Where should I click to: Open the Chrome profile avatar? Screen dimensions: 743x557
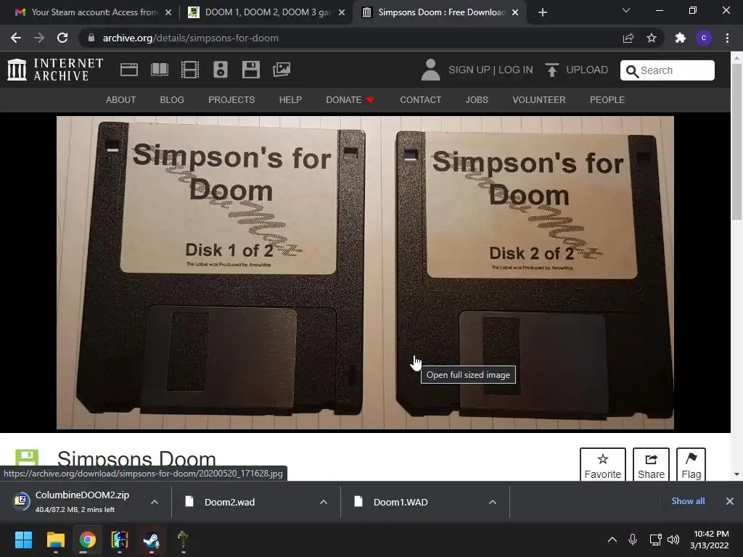704,38
